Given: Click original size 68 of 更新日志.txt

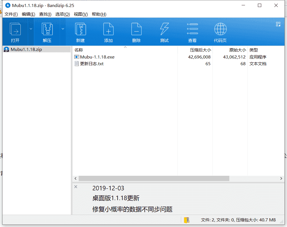Looking at the screenshot, I should click(x=243, y=64).
